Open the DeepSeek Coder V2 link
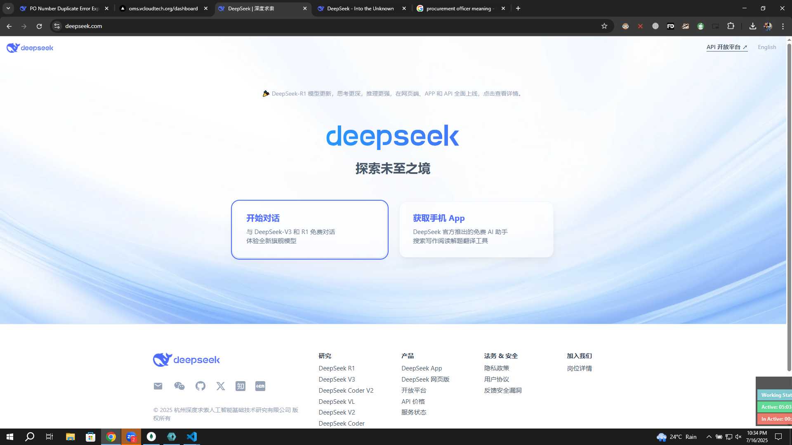This screenshot has width=792, height=445. tap(346, 391)
